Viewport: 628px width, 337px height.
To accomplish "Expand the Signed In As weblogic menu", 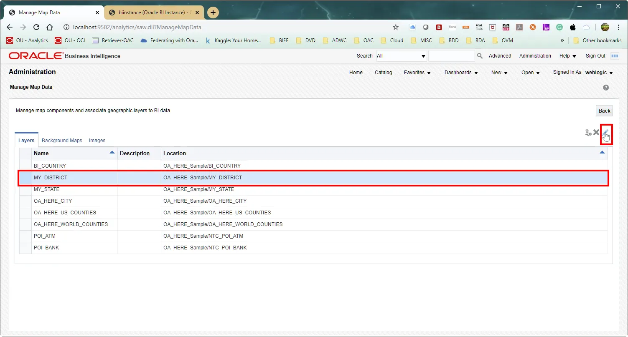I will pyautogui.click(x=599, y=73).
